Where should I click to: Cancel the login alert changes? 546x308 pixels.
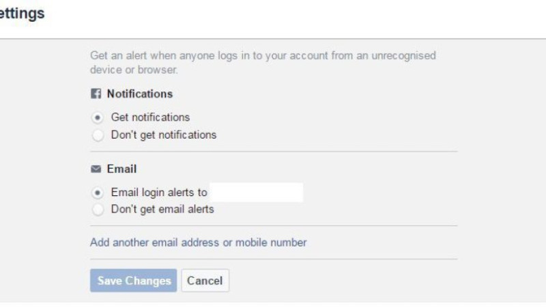tap(205, 281)
